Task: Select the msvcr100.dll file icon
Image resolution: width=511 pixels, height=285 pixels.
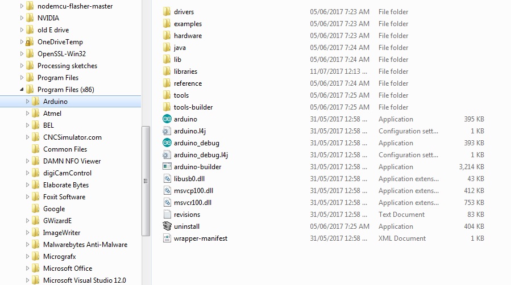Action: tap(167, 202)
